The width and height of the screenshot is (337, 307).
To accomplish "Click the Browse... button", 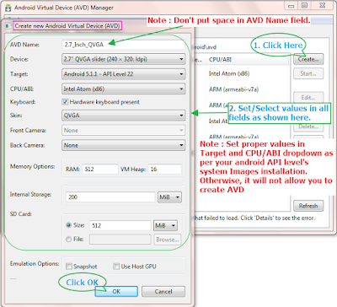I will click(168, 240).
